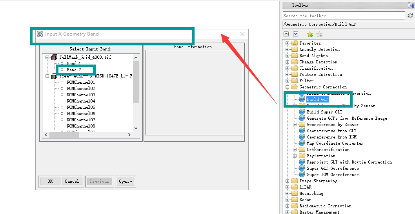Image resolution: width=415 pixels, height=214 pixels.
Task: Click the band list horizontal scrollbar thumb
Action: pyautogui.click(x=64, y=135)
